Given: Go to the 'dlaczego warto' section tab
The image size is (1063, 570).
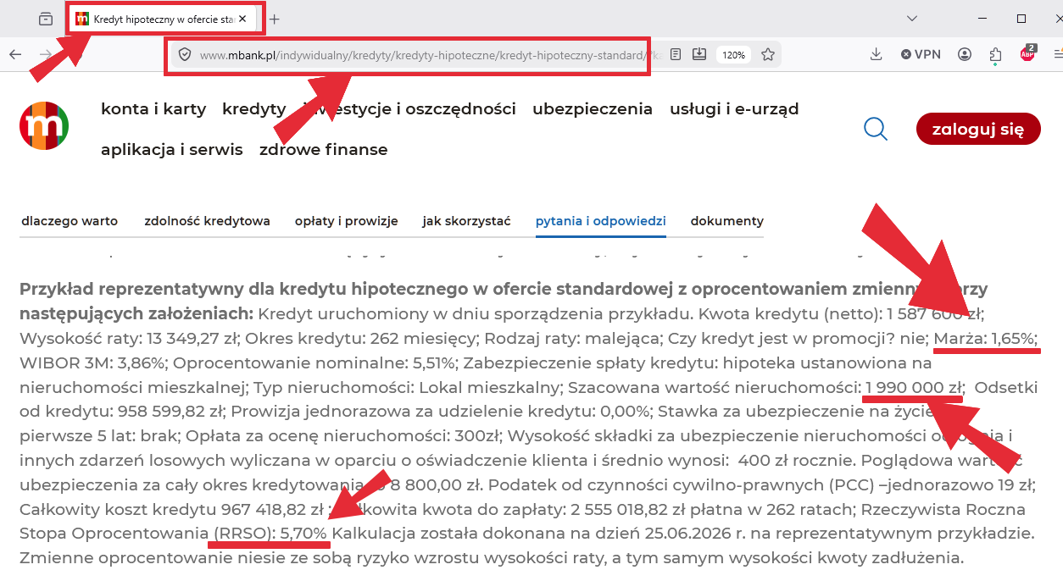Looking at the screenshot, I should pyautogui.click(x=70, y=221).
